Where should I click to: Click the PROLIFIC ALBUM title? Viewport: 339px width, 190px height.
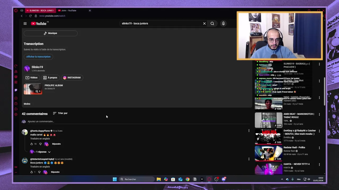pyautogui.click(x=54, y=85)
